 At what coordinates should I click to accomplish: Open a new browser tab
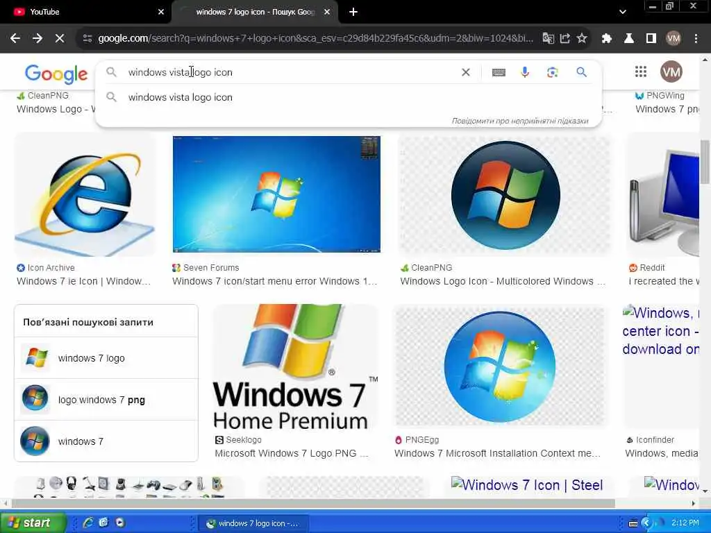[x=353, y=12]
